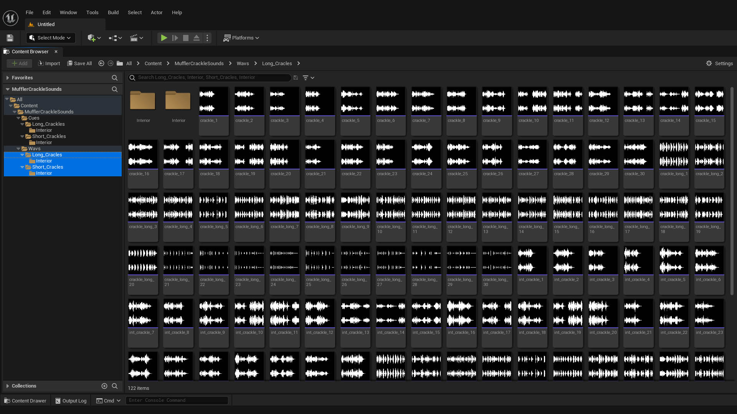This screenshot has height=414, width=737.
Task: Open the Select Mode dropdown
Action: [x=51, y=38]
